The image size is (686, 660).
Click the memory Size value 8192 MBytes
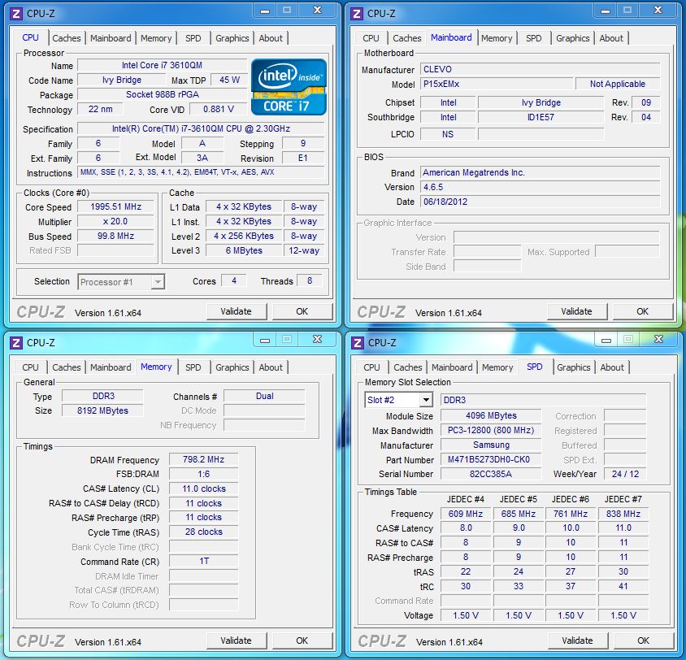102,410
